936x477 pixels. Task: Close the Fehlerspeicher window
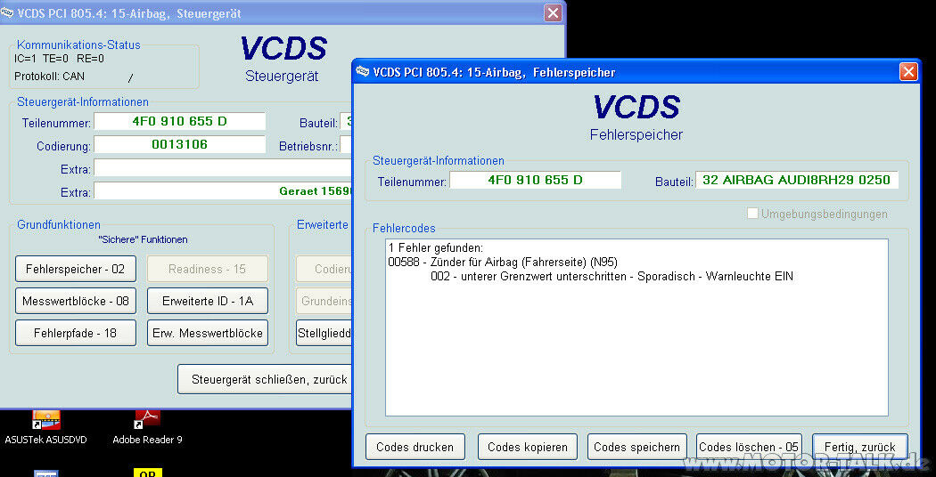[908, 72]
